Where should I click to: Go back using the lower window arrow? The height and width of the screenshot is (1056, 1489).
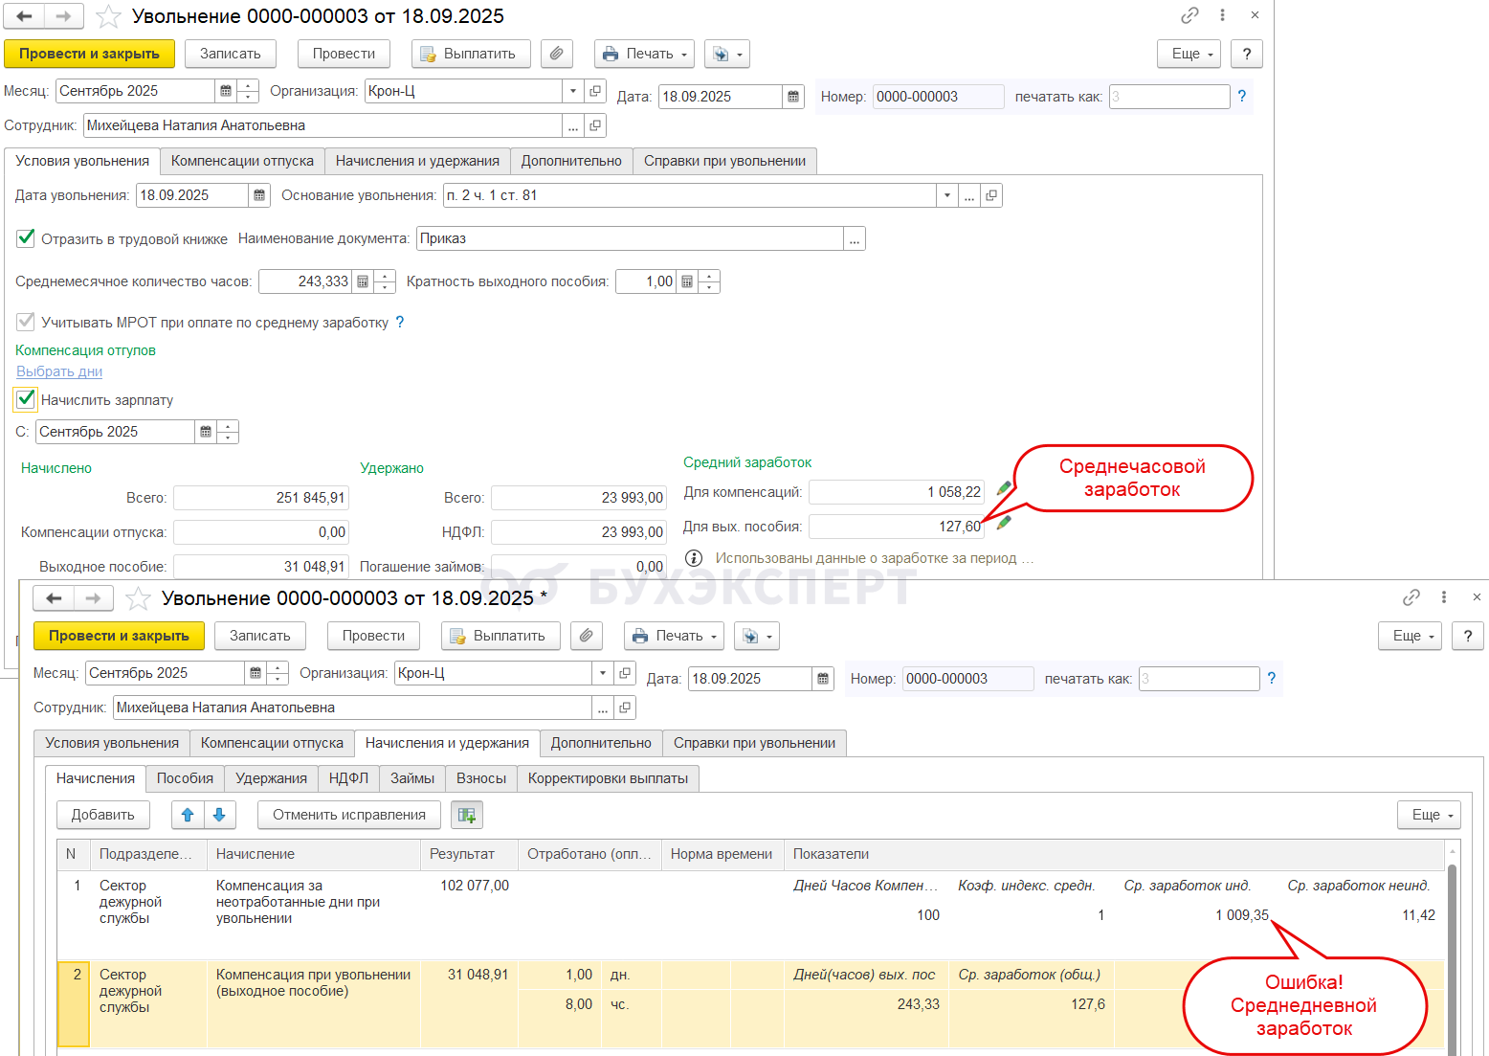pyautogui.click(x=55, y=598)
